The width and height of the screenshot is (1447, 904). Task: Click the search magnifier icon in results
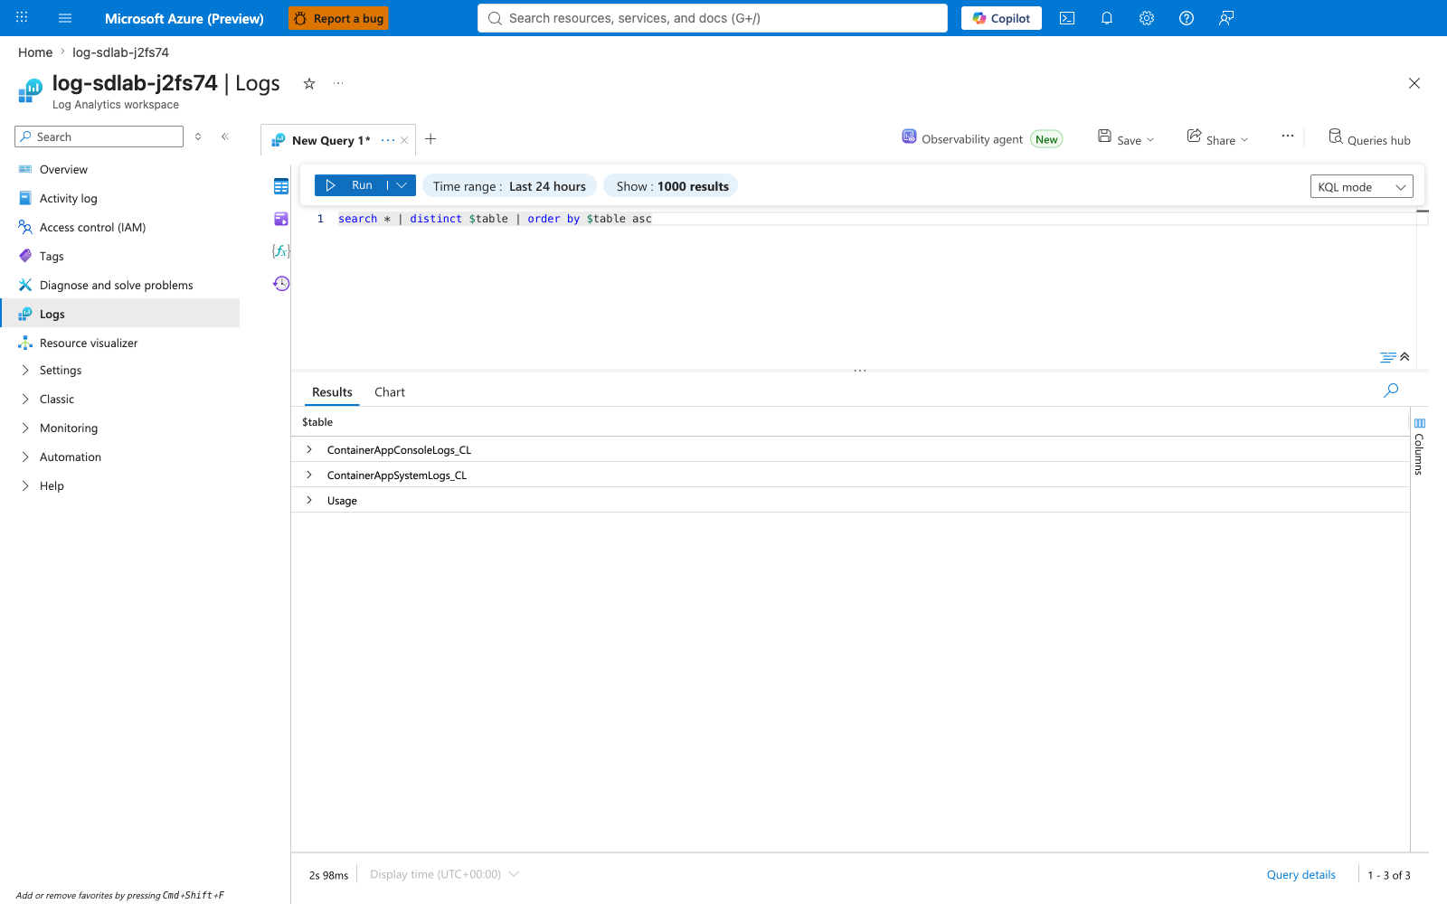point(1391,391)
